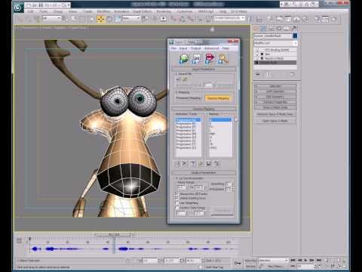Select the highlighted bottom entry in modifier stack

coord(275,63)
